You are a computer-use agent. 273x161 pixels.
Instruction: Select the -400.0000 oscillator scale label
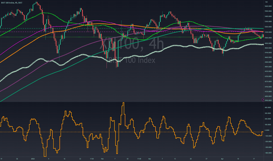[268, 153]
